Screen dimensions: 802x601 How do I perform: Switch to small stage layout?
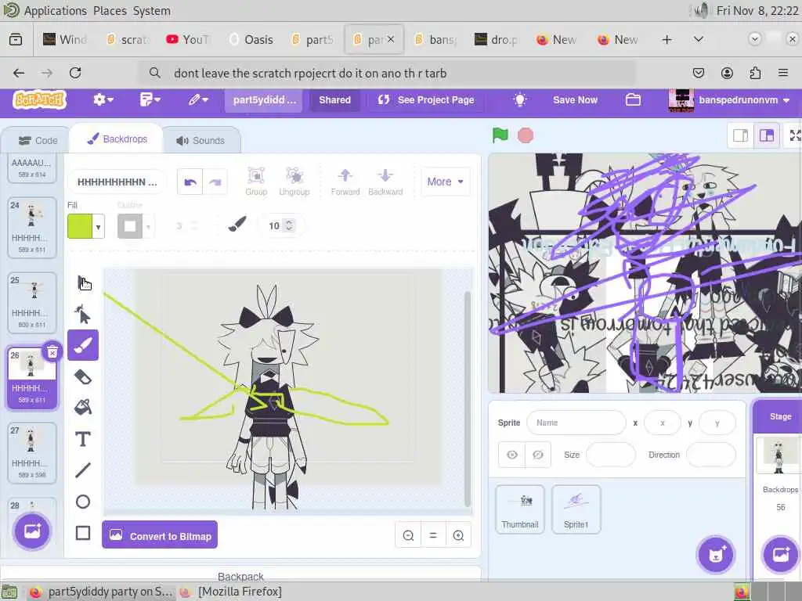[x=741, y=135]
